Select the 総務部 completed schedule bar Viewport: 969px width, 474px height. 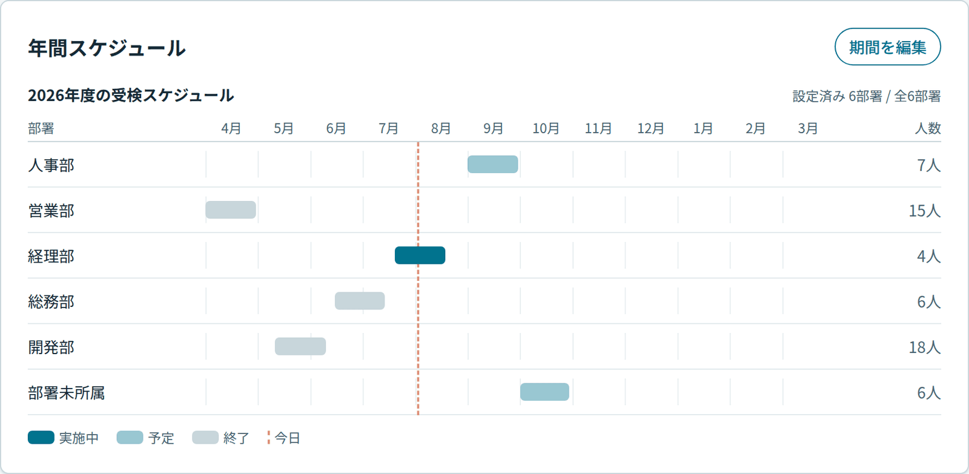tap(360, 301)
